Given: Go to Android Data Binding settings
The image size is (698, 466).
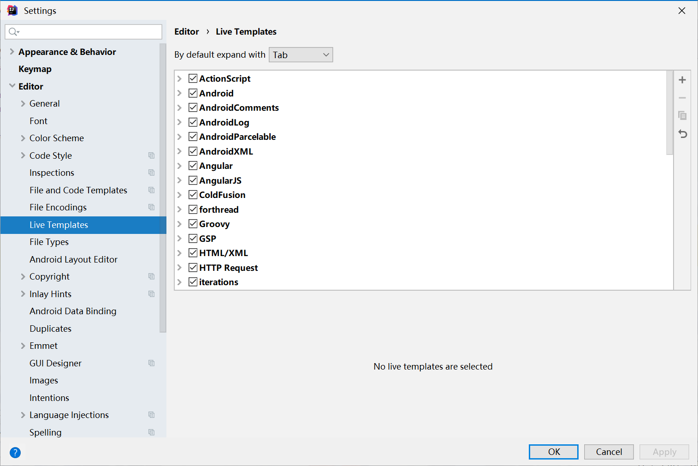Looking at the screenshot, I should [73, 311].
